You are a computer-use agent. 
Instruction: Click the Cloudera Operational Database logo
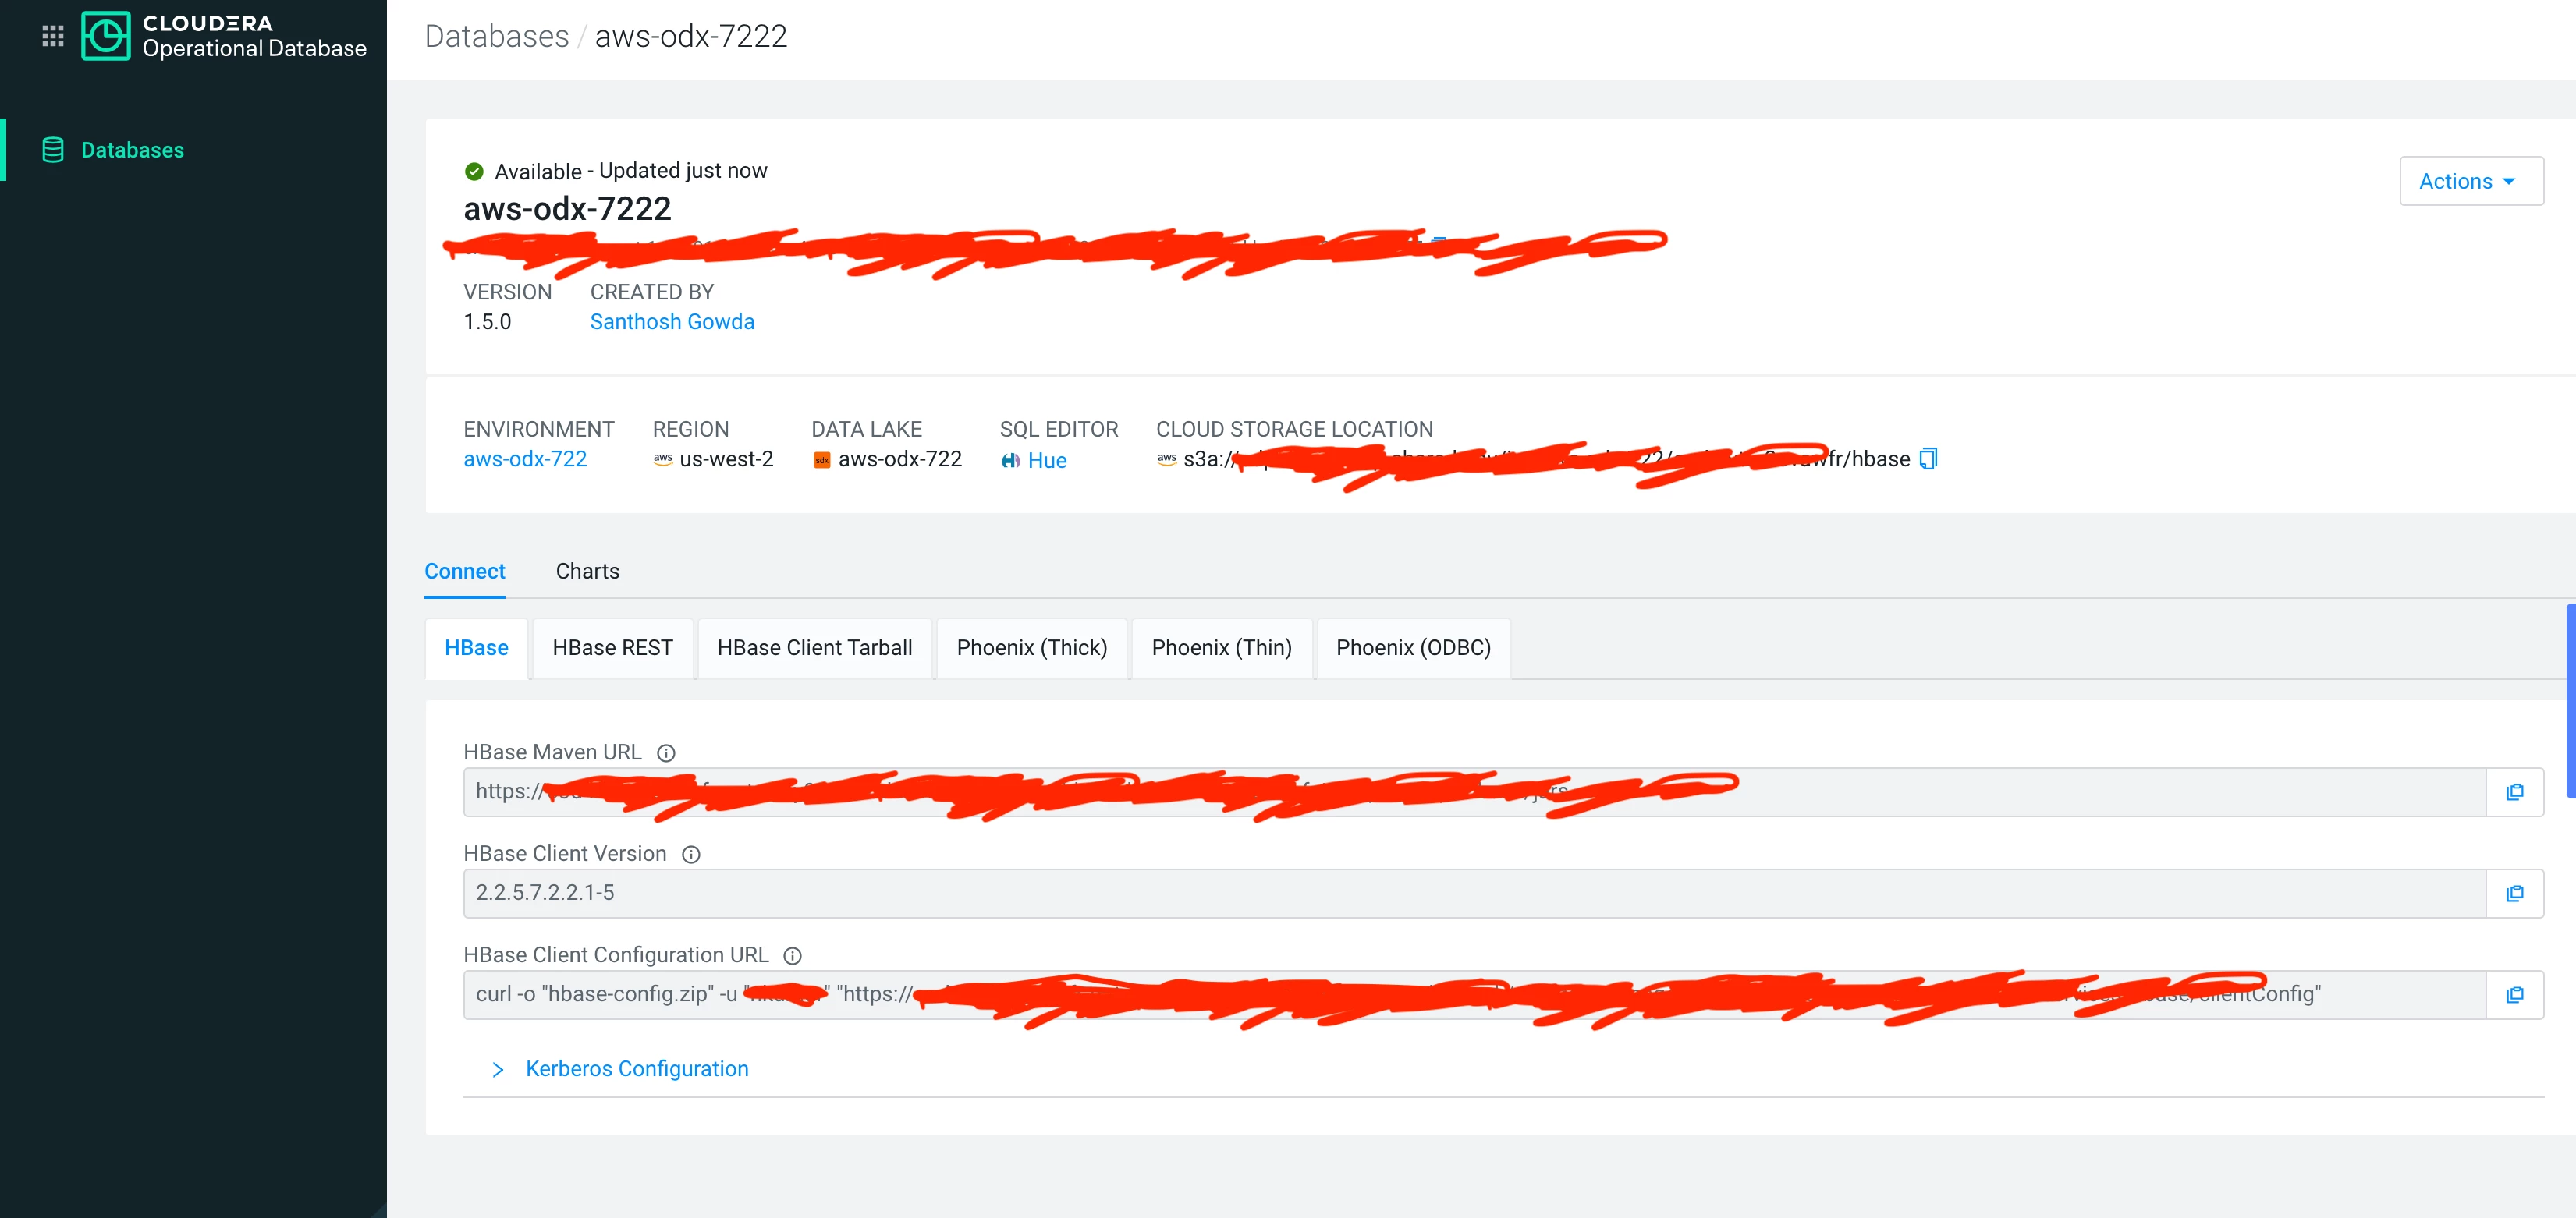(223, 36)
